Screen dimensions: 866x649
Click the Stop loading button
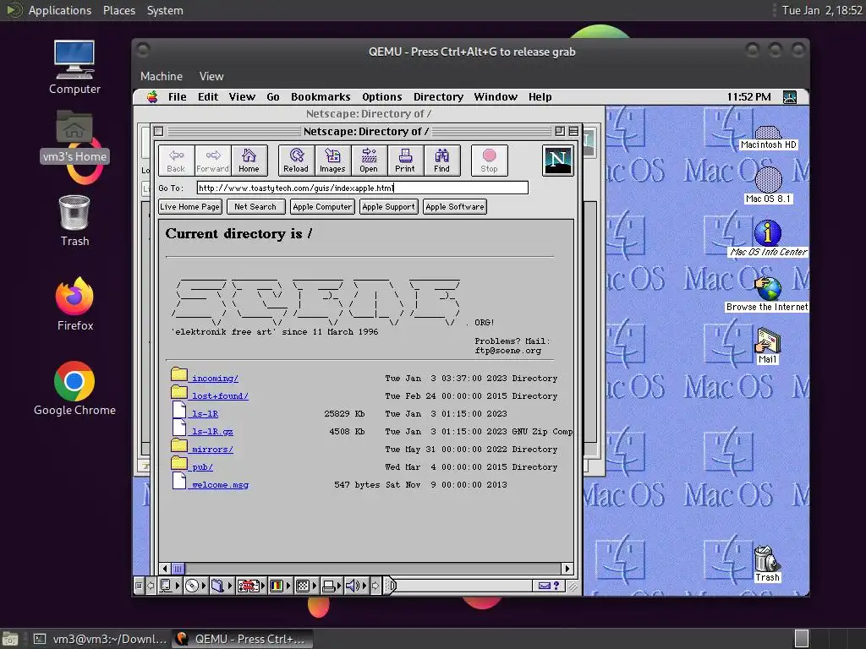tap(489, 161)
